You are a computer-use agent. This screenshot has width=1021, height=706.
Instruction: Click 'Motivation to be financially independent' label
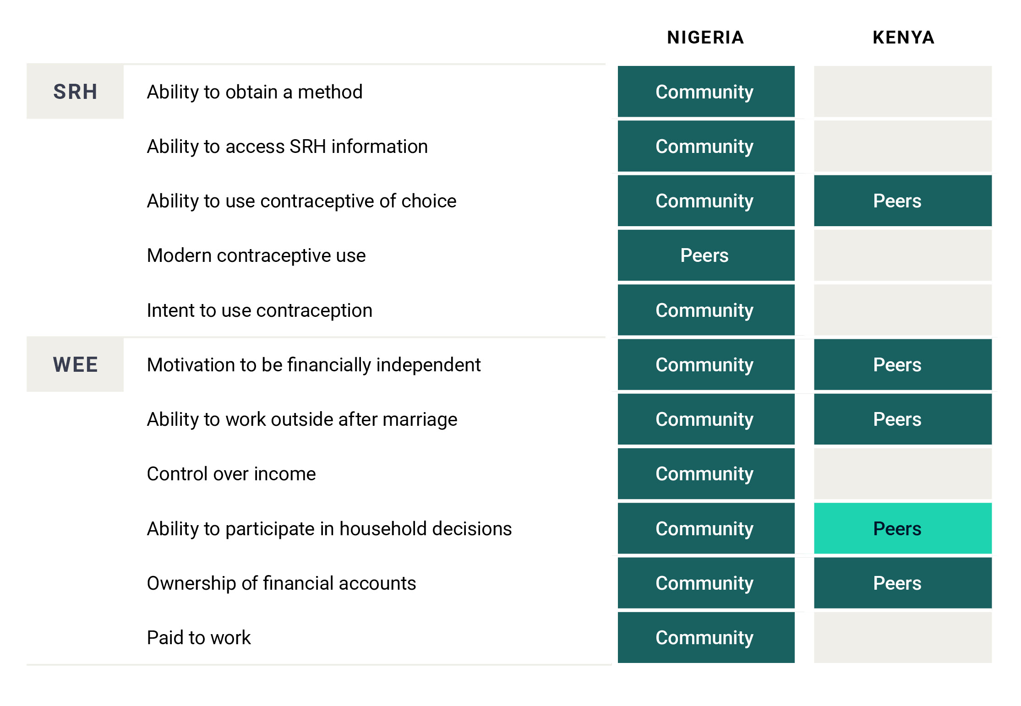click(x=314, y=365)
